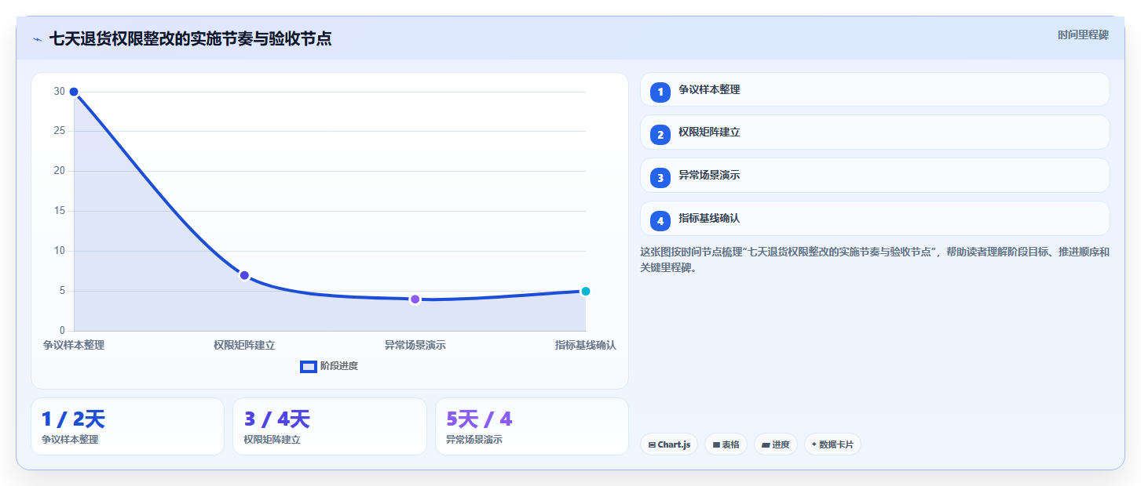
Task: Click the 权限矩阵建立 data point on chart
Action: [244, 275]
